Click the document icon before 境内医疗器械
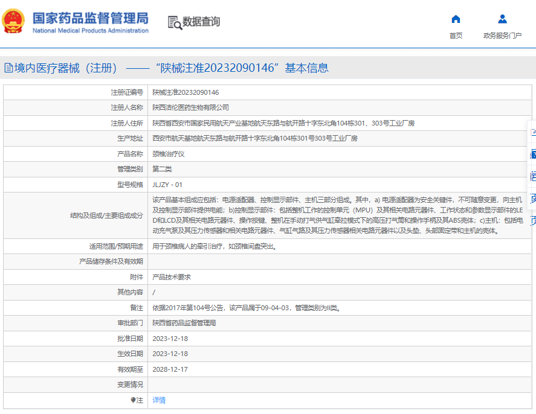This screenshot has width=536, height=414. click(x=8, y=68)
